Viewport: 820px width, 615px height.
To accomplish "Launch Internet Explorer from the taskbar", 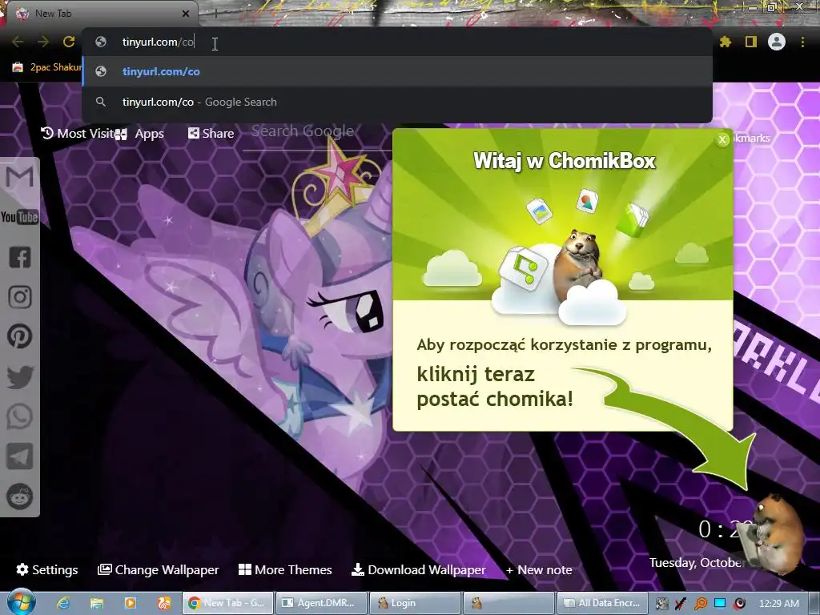I will click(63, 603).
